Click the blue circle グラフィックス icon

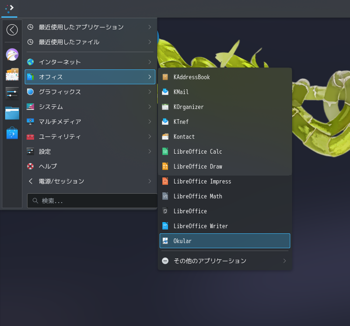tap(30, 92)
